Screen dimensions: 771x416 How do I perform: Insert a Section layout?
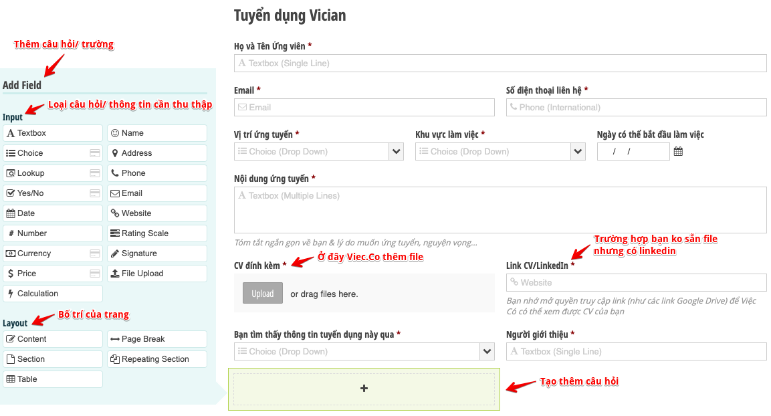click(53, 359)
